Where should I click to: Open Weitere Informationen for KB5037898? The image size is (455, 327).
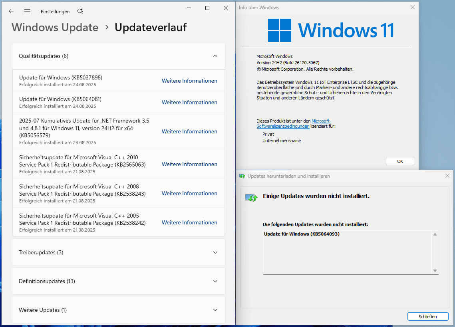coord(189,81)
